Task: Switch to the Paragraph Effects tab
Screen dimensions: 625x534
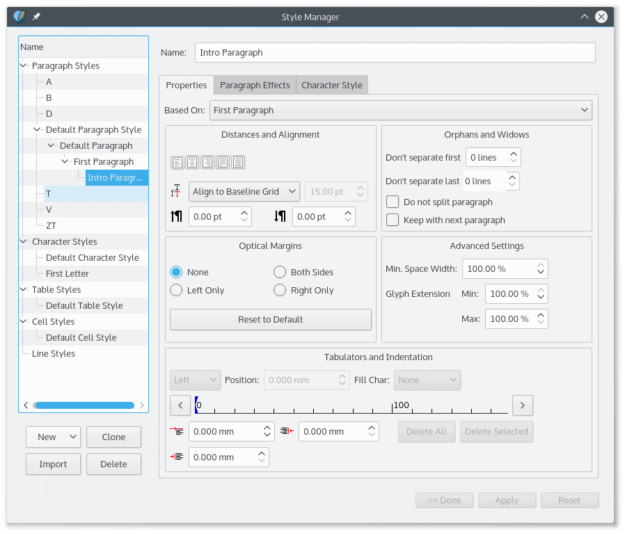Action: pyautogui.click(x=255, y=85)
